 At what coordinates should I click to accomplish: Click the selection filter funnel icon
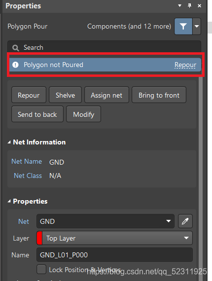(x=183, y=26)
